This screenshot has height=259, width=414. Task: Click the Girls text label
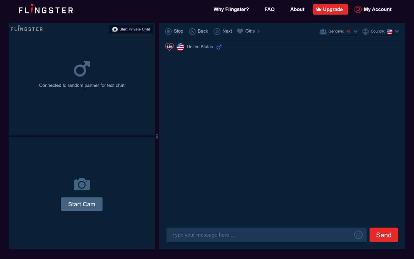point(250,31)
